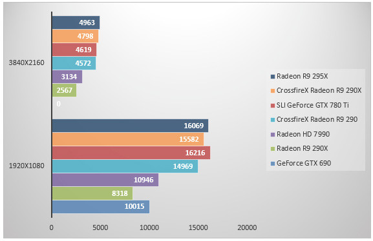
Task: Select the legend label Radeon R9 295X
Action: [302, 76]
